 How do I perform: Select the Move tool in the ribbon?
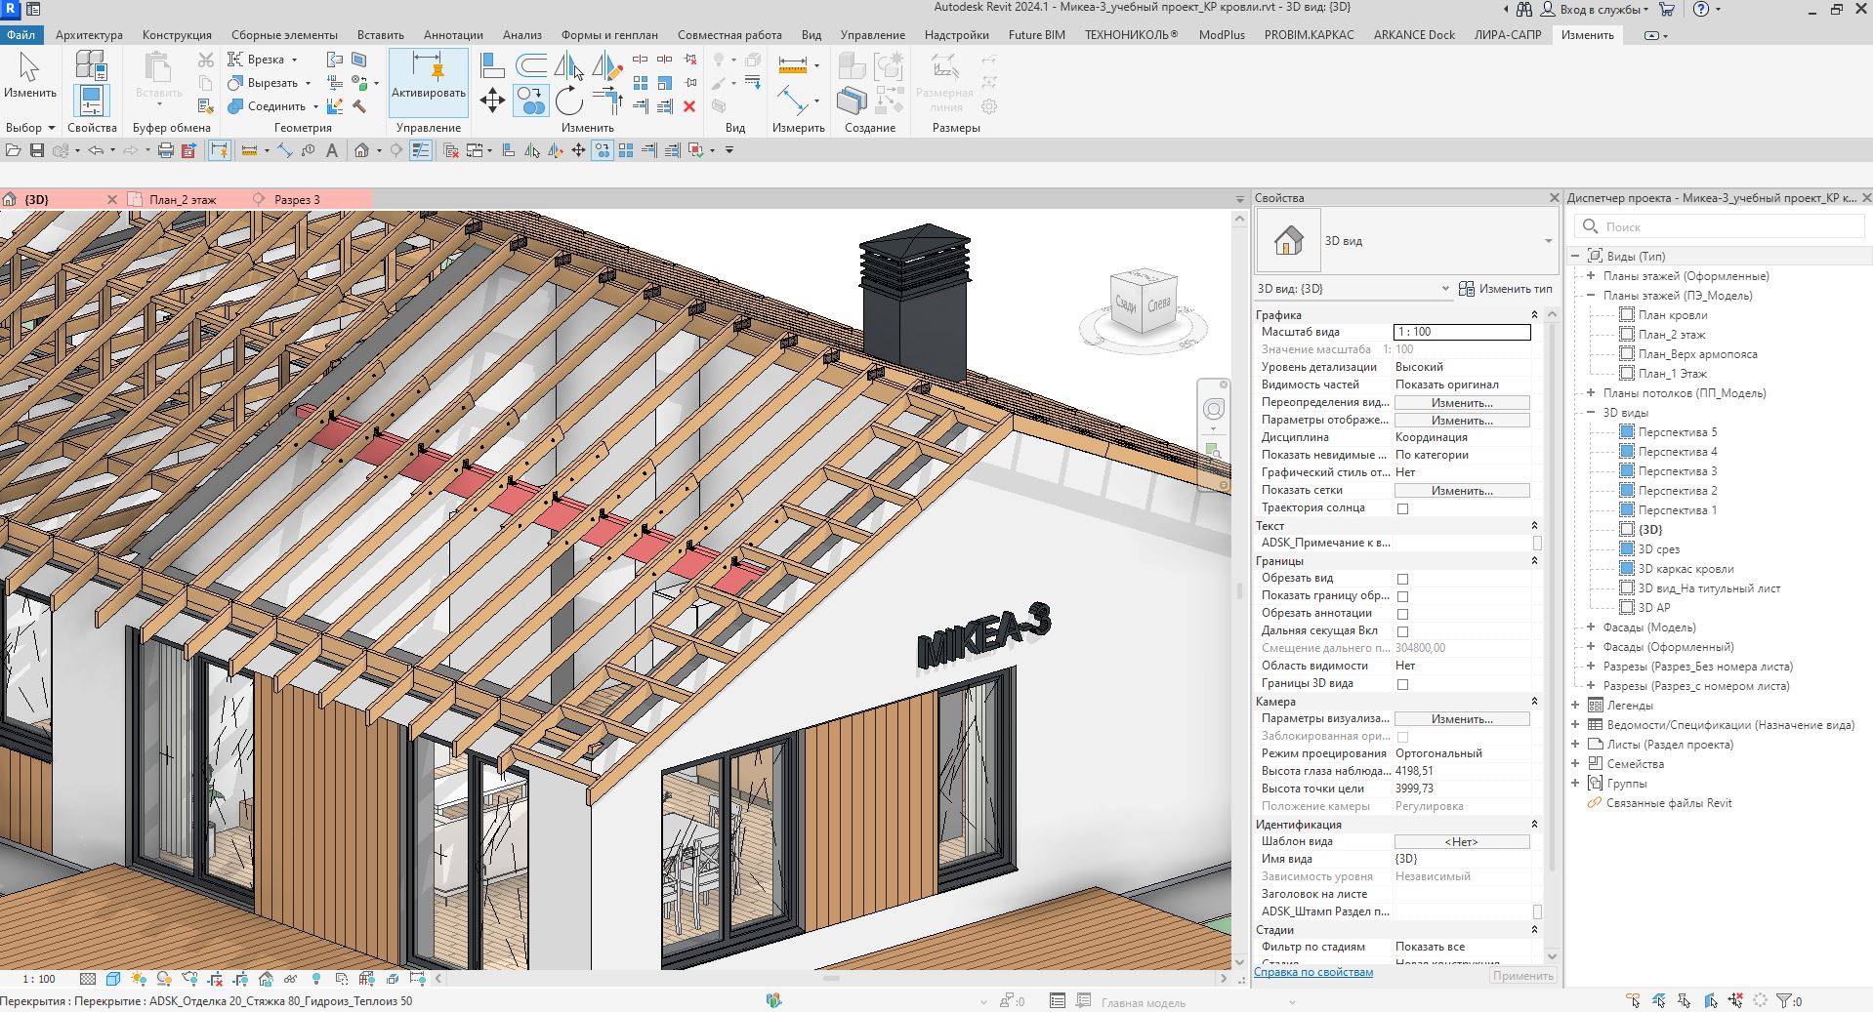(492, 101)
